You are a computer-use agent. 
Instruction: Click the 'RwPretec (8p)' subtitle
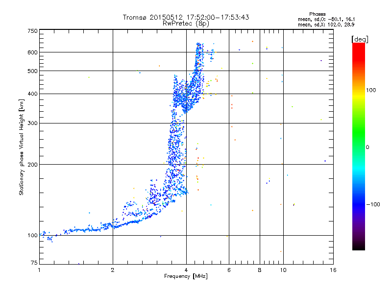coord(186,24)
